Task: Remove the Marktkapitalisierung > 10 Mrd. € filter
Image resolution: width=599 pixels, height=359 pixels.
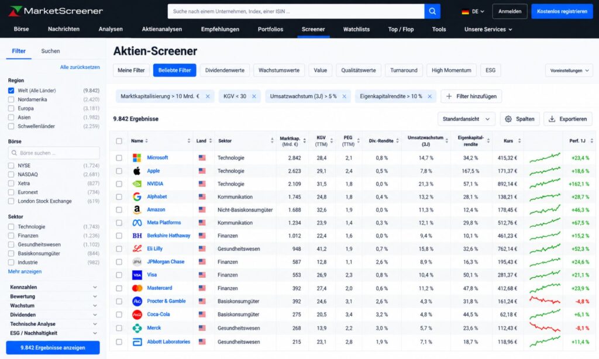Action: 208,96
